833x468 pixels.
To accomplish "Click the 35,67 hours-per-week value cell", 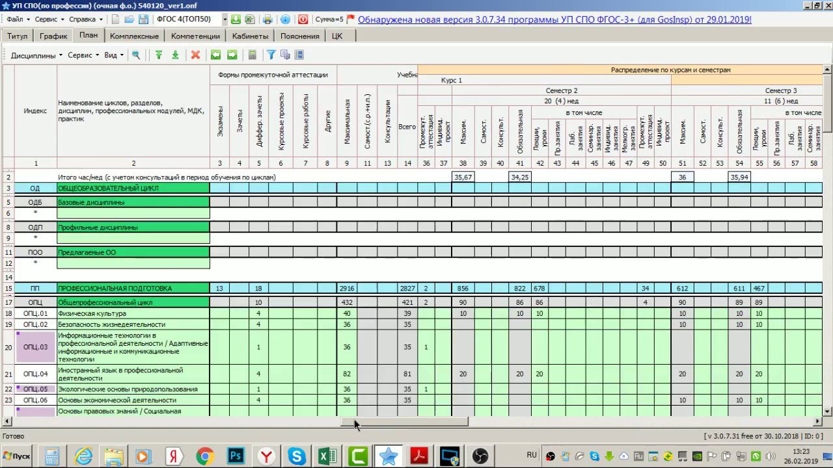I will (463, 177).
